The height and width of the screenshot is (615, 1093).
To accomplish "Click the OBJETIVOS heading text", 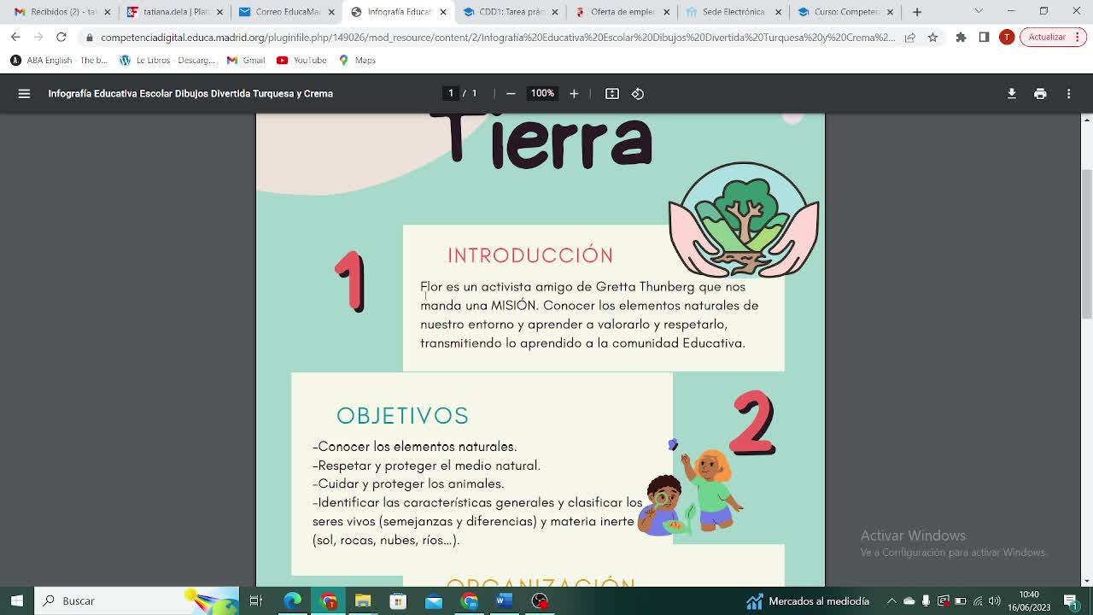I will [402, 416].
